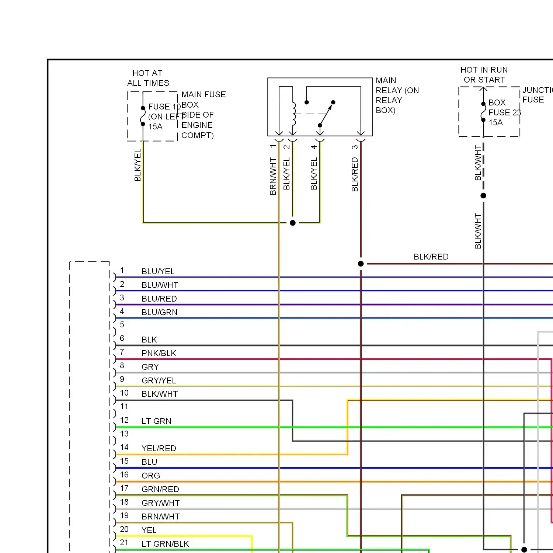Click the relay switch contact symbol

click(326, 114)
